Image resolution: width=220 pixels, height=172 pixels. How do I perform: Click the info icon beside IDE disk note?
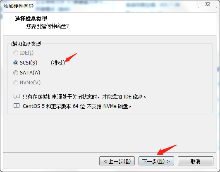[17, 96]
